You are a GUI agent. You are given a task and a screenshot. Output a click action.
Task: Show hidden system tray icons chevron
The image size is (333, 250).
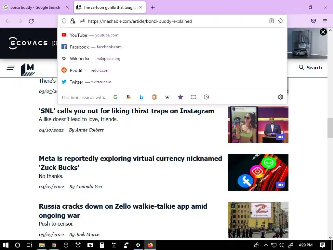click(x=266, y=245)
